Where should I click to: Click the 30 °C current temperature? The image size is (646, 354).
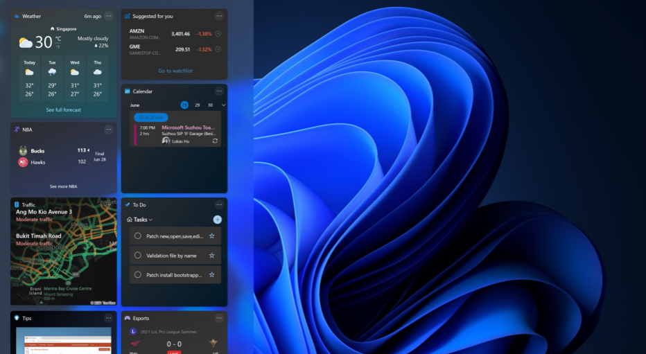pyautogui.click(x=43, y=42)
